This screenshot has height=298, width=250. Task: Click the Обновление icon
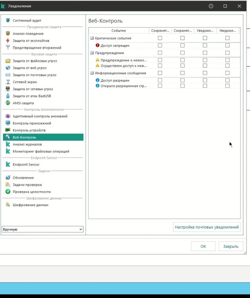[8, 178]
